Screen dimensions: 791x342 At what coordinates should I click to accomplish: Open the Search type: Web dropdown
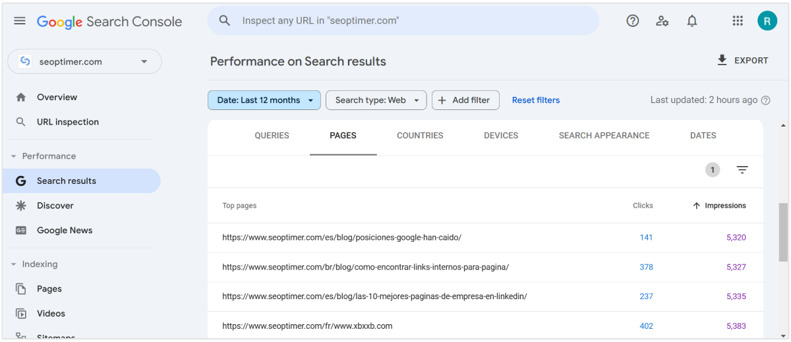[x=376, y=100]
